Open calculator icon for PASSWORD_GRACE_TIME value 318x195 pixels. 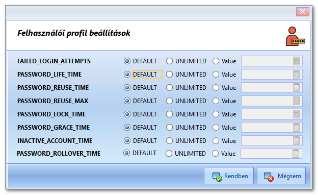[296, 127]
